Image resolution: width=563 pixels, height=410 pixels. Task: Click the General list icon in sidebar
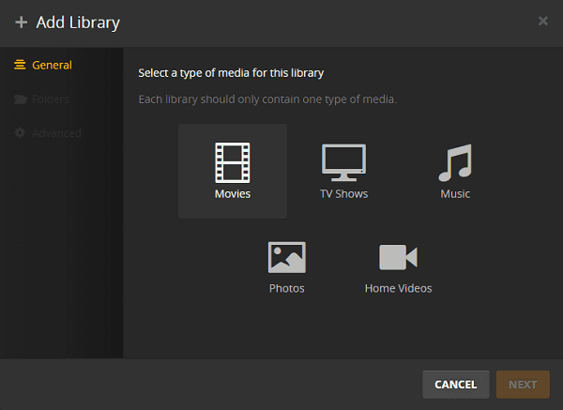click(20, 65)
